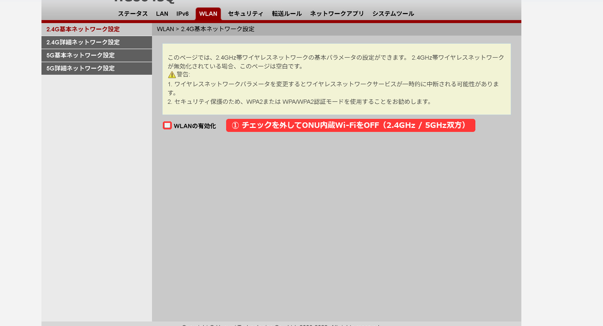The image size is (603, 326).
Task: Click the warning triangle icon beside 警告
Action: click(171, 74)
